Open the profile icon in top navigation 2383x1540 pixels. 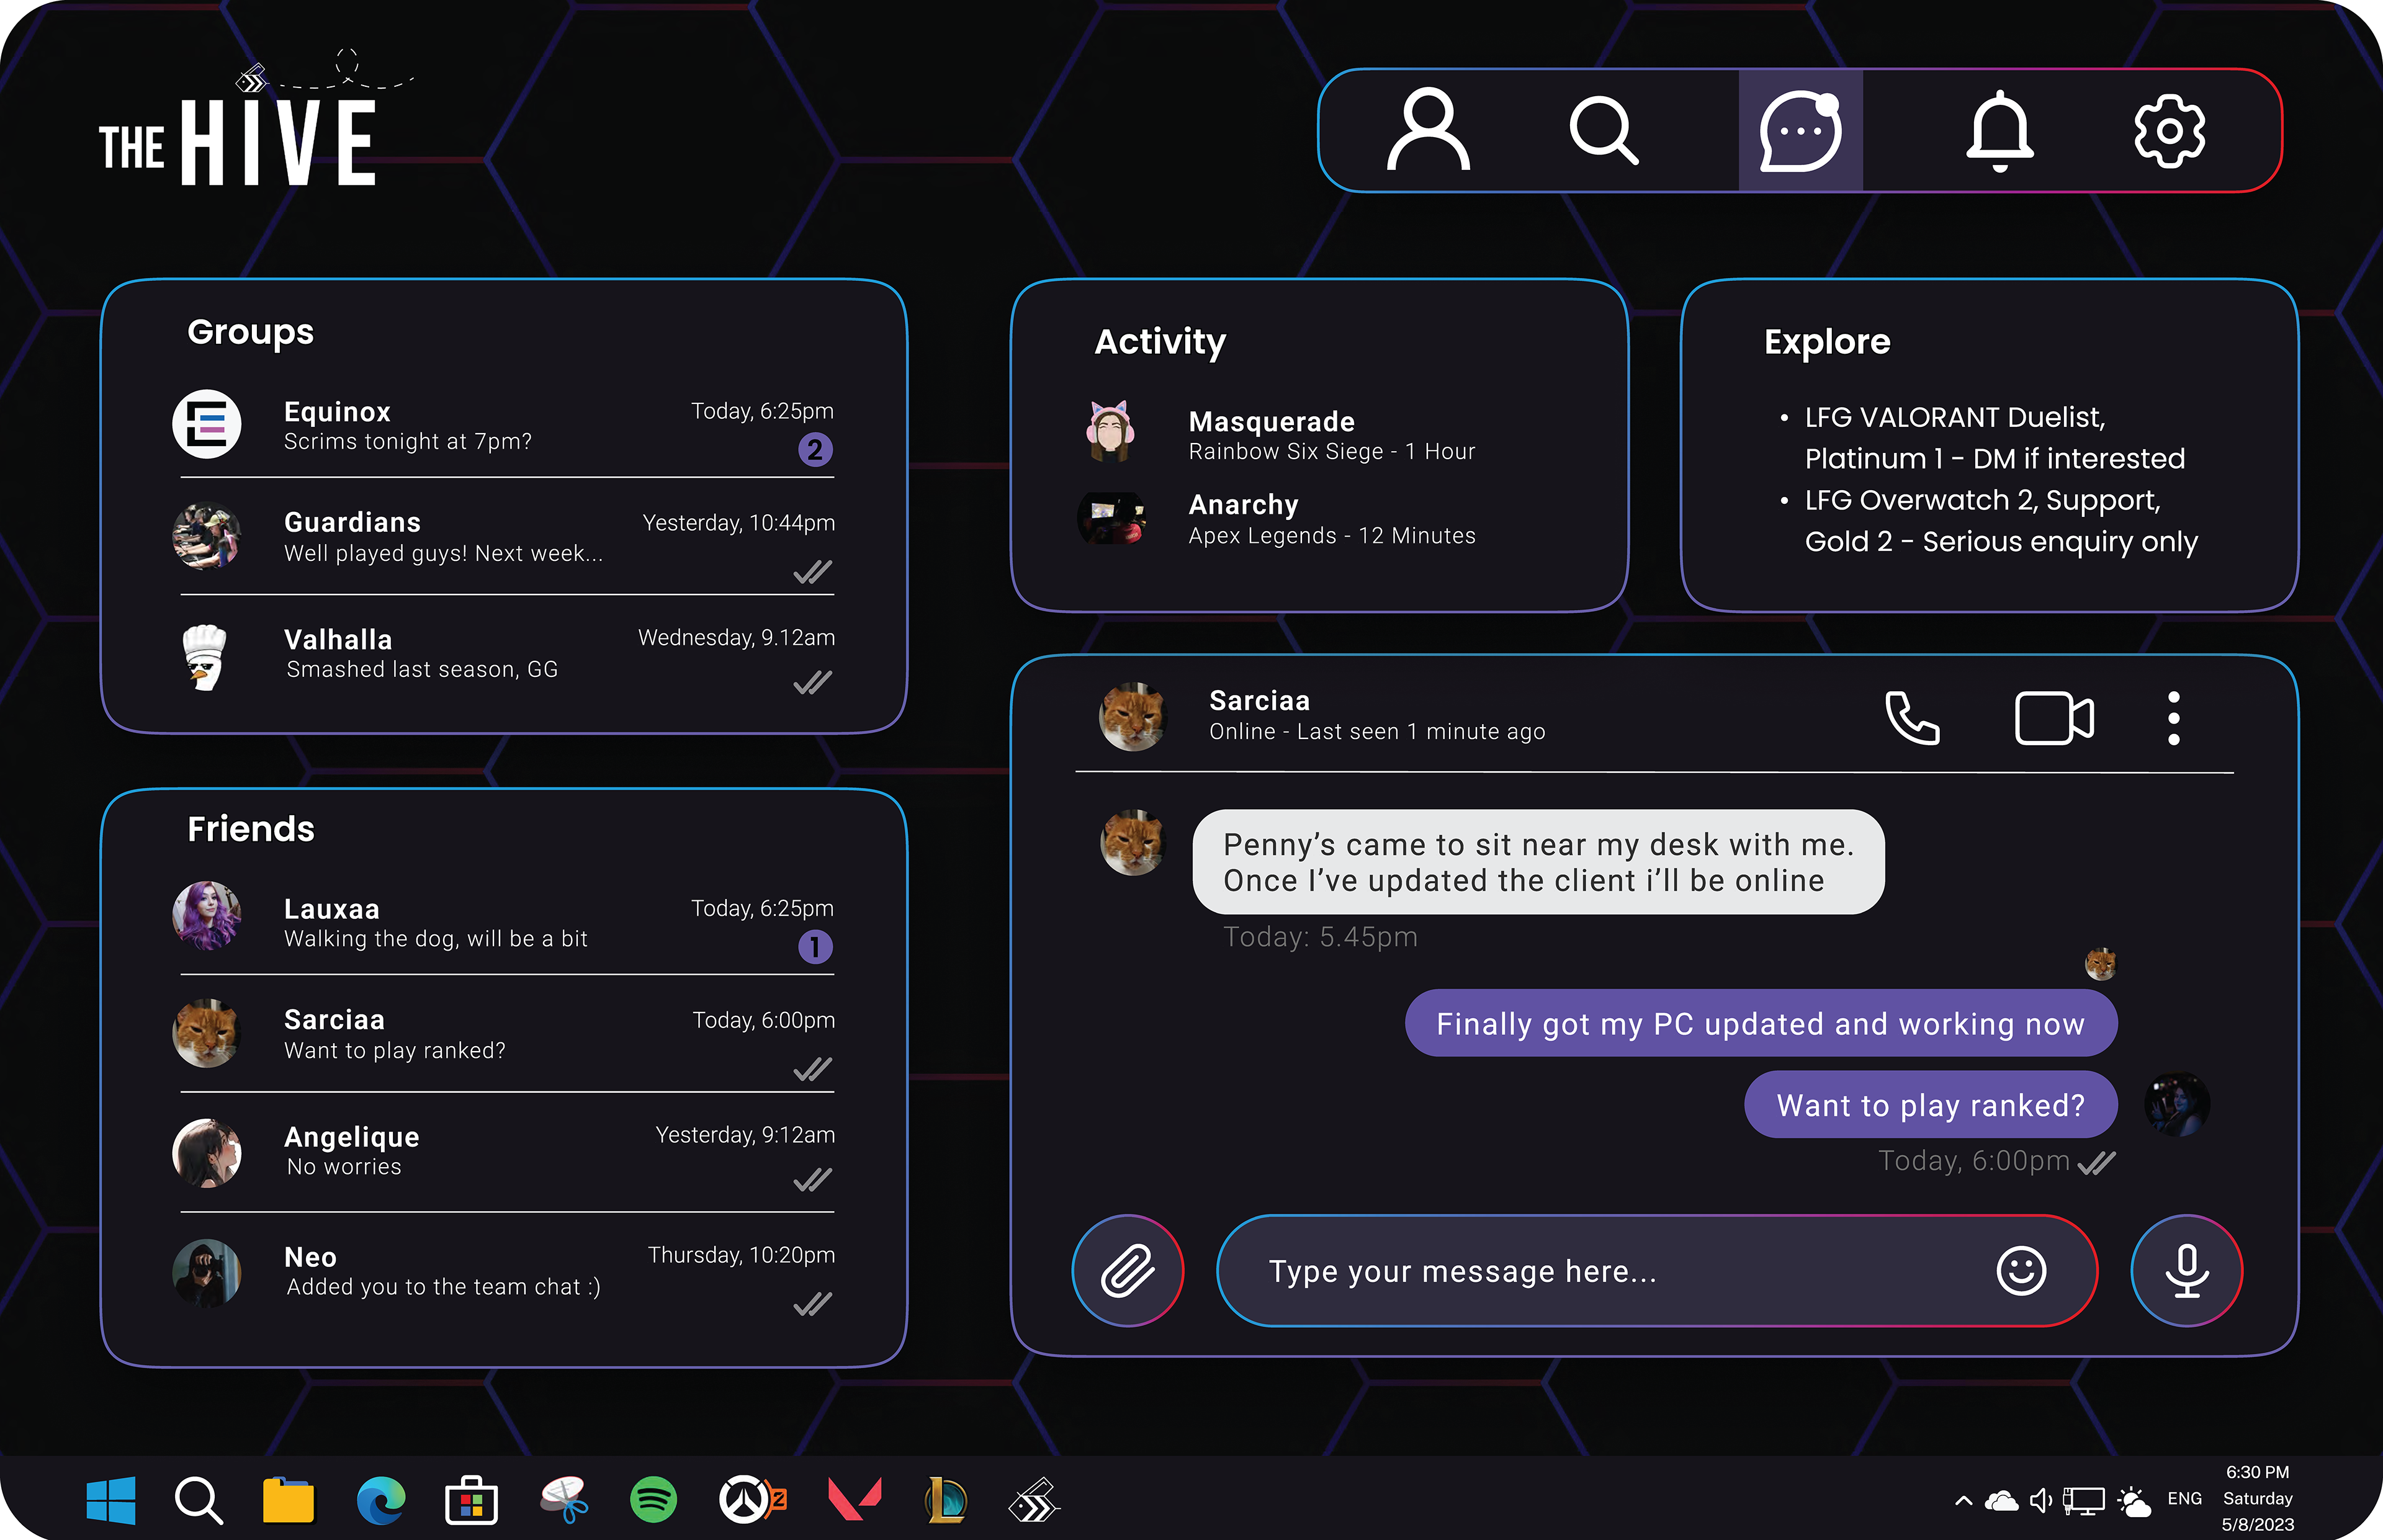(x=1428, y=130)
